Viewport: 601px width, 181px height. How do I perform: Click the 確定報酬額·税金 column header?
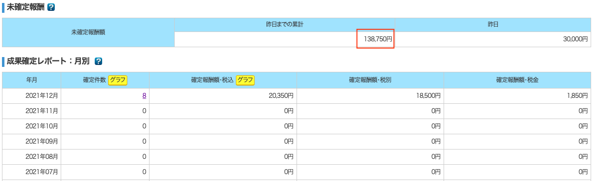[517, 80]
